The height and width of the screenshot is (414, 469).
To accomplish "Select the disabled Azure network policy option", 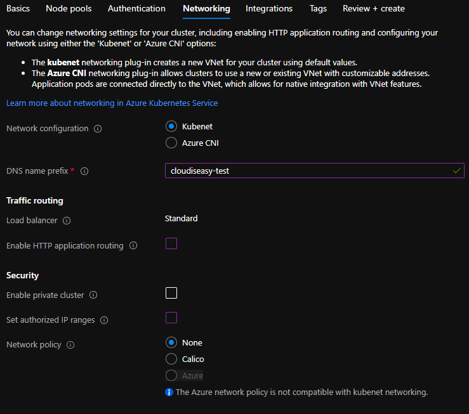I will point(171,375).
